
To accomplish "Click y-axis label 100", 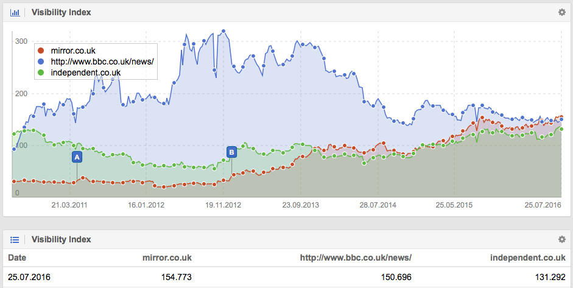I will (21, 146).
